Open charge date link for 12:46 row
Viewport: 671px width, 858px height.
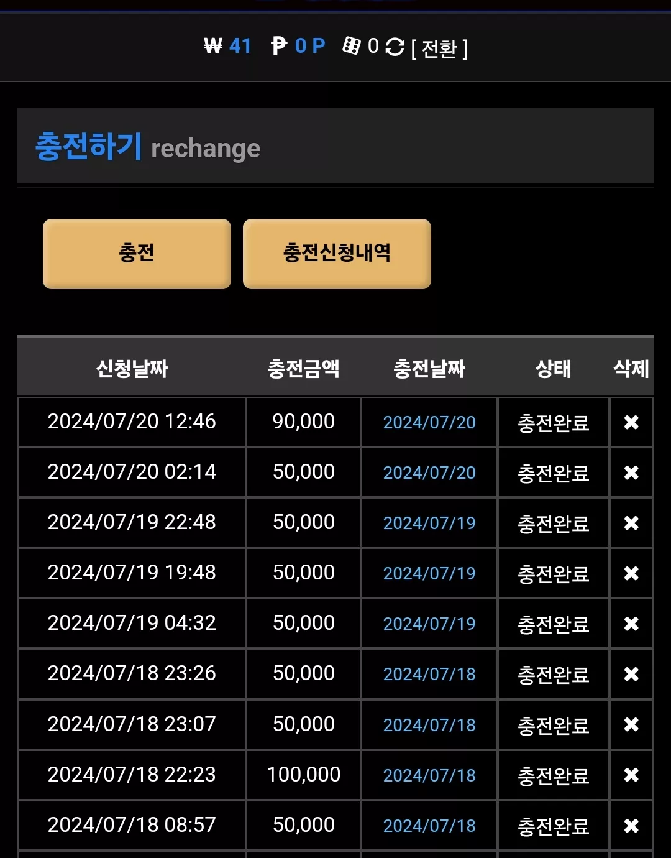[429, 423]
